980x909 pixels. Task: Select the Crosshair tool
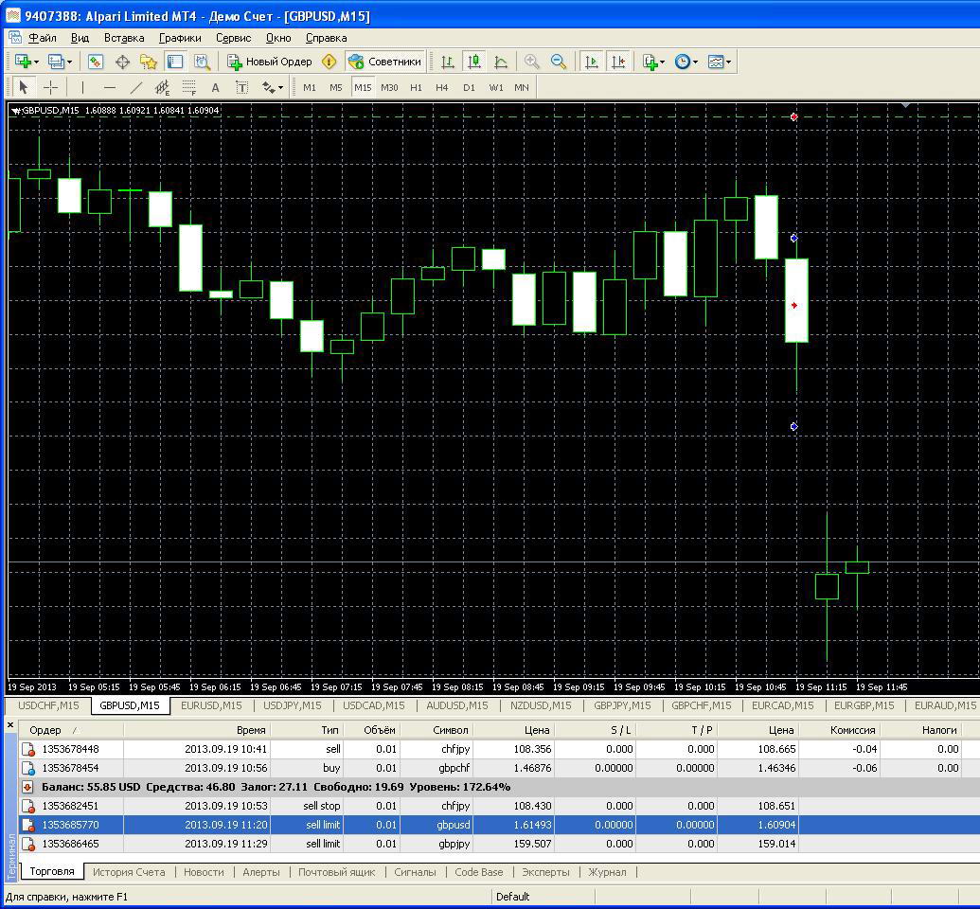50,87
